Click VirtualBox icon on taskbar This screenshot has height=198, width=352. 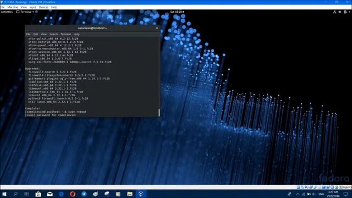(x=141, y=194)
